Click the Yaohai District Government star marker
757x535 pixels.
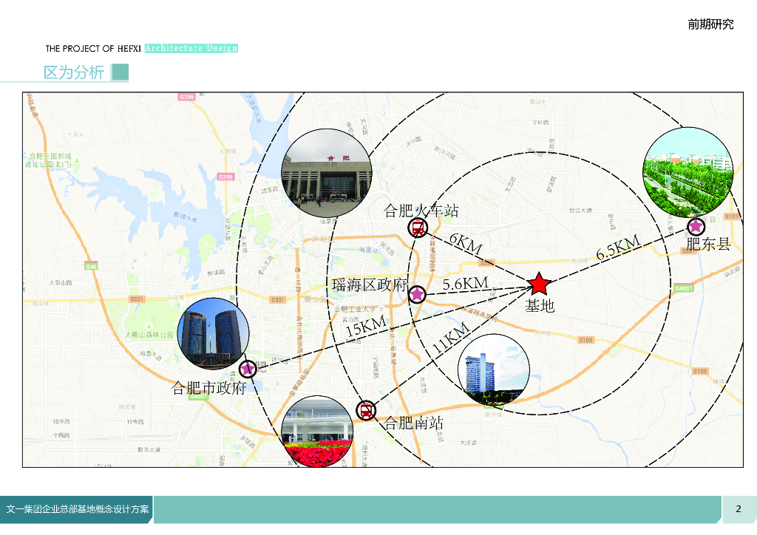(x=417, y=294)
